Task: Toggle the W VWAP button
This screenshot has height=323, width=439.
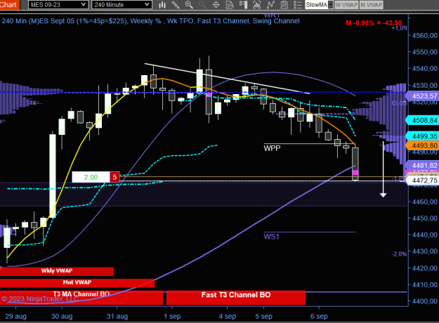Action: (x=346, y=5)
